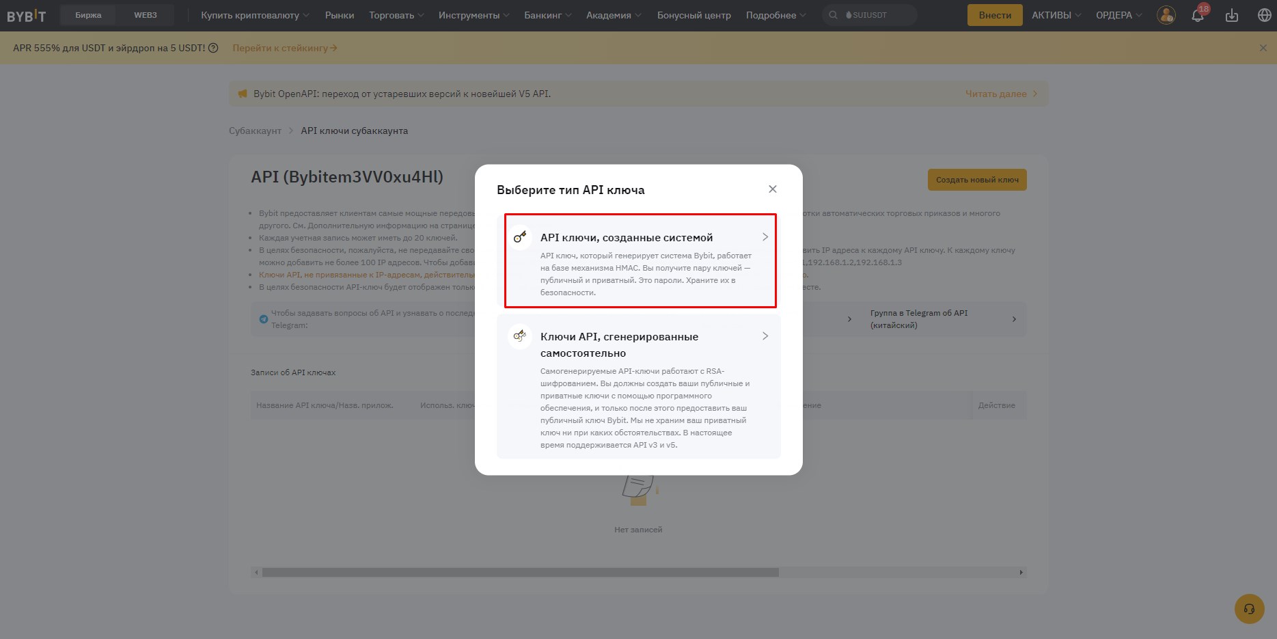Click the APR info question icon
Viewport: 1277px width, 639px height.
[x=213, y=48]
